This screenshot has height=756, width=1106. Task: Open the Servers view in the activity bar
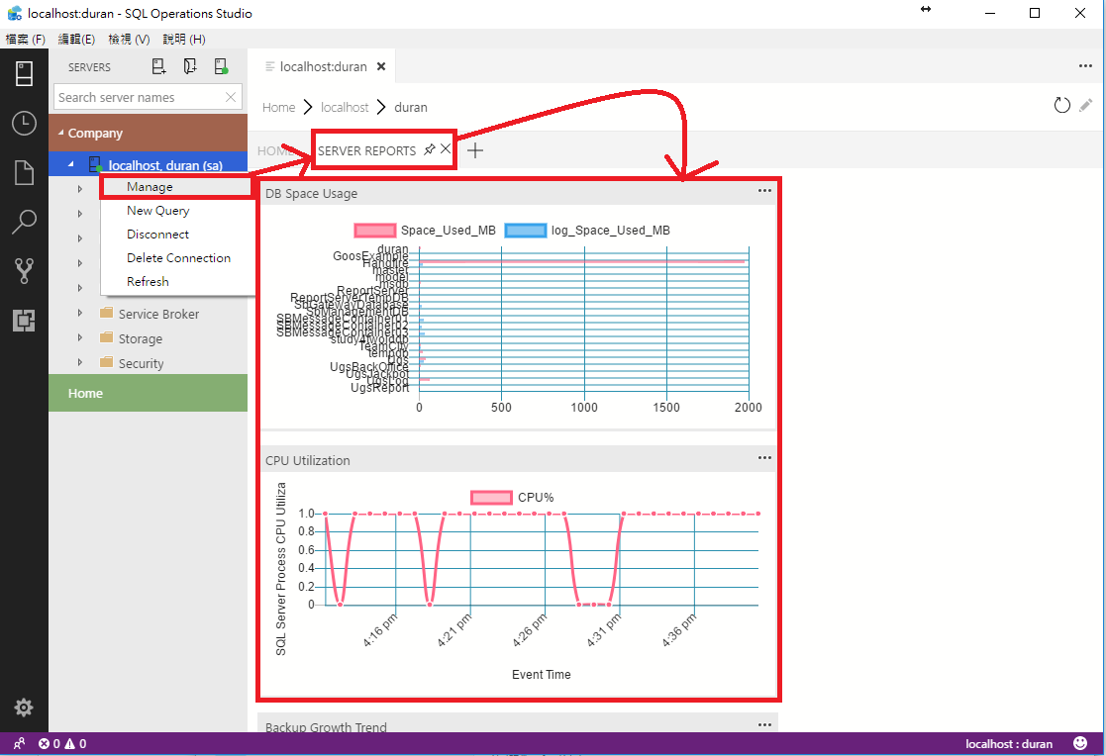(x=24, y=73)
